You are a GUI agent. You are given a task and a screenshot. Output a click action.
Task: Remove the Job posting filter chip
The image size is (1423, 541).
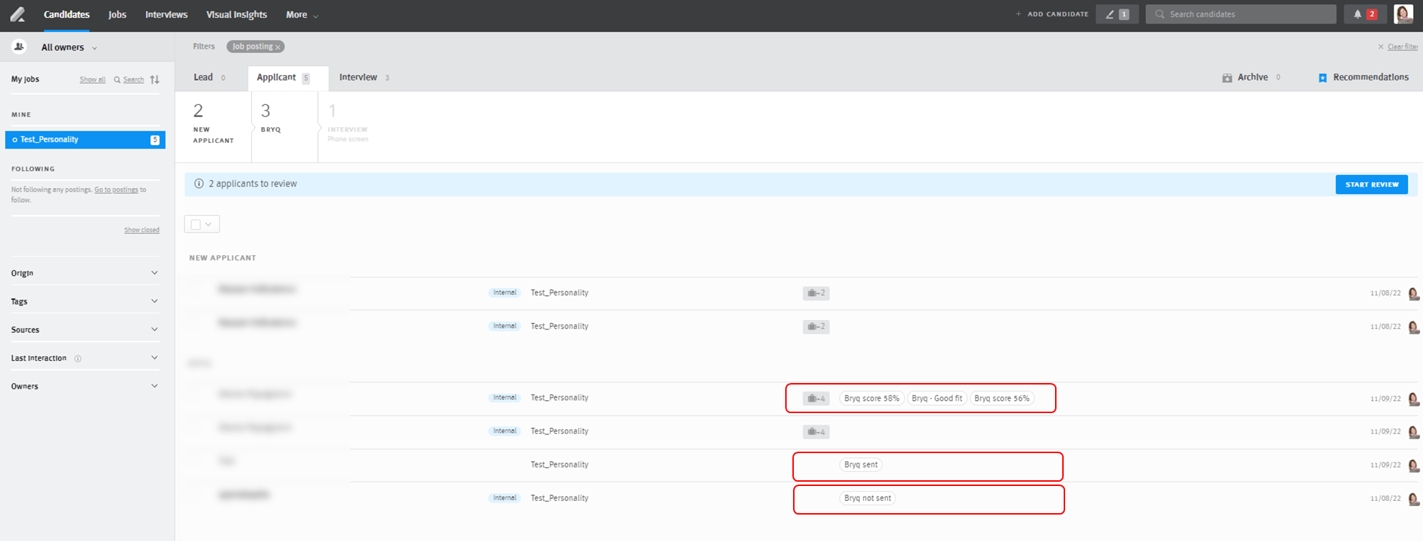tap(278, 47)
